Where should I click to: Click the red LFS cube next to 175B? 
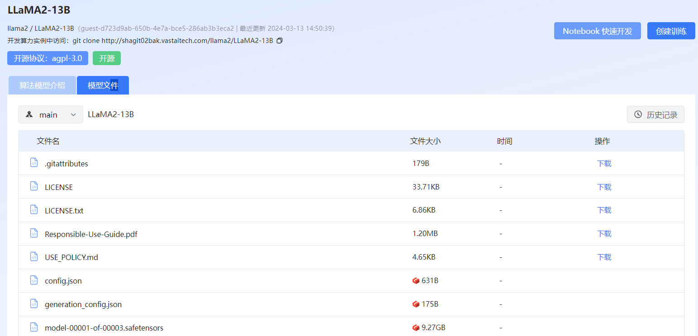[x=416, y=304]
